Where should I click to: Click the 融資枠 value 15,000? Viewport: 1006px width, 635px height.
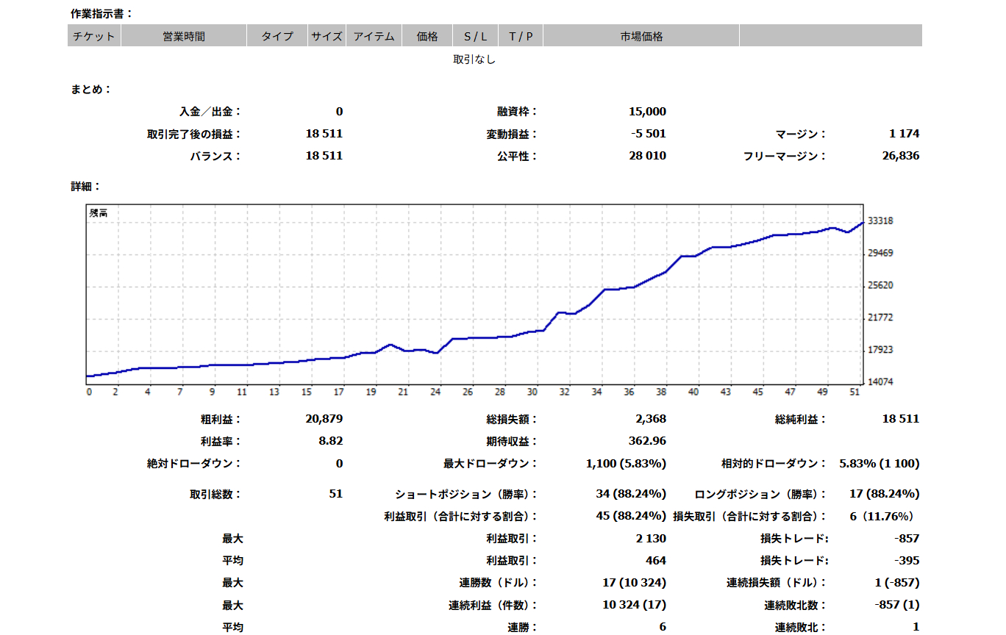coord(648,112)
